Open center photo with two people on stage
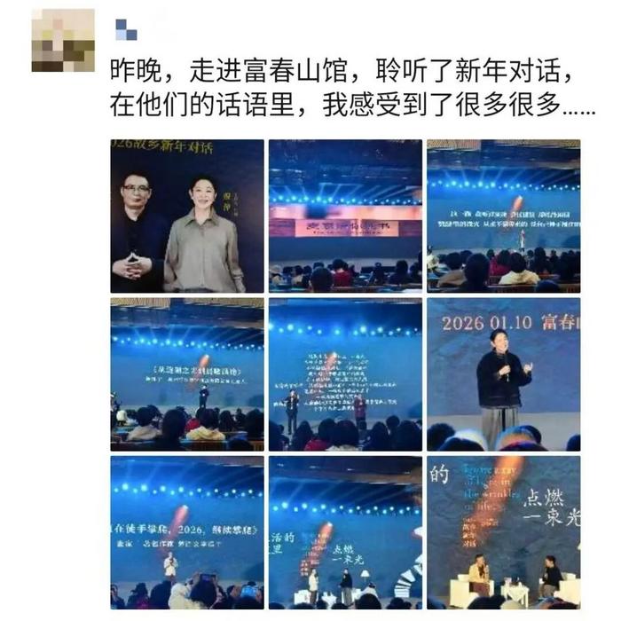The height and width of the screenshot is (621, 621). click(345, 374)
